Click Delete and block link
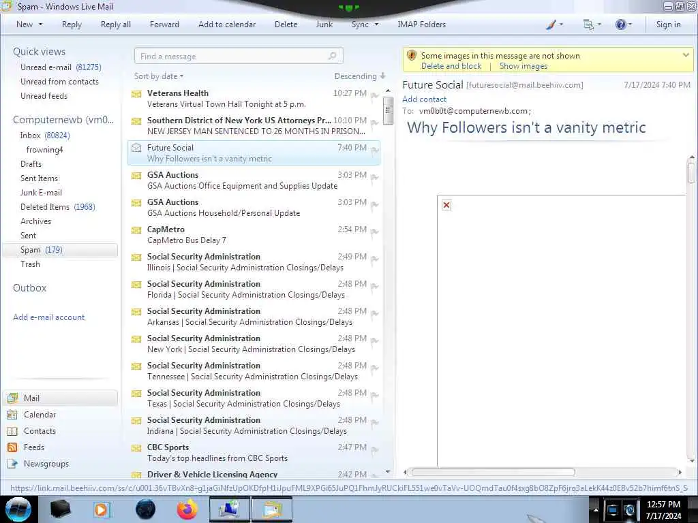The image size is (698, 523). pos(451,66)
